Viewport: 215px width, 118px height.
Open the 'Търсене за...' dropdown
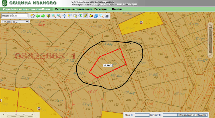15,22
